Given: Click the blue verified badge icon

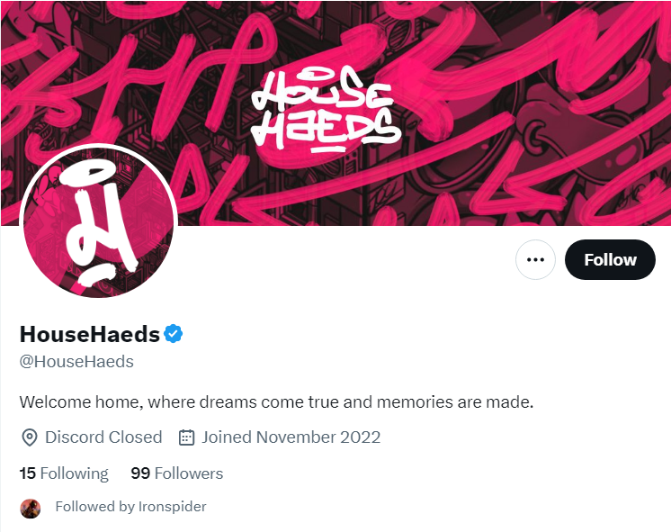Looking at the screenshot, I should pyautogui.click(x=173, y=334).
